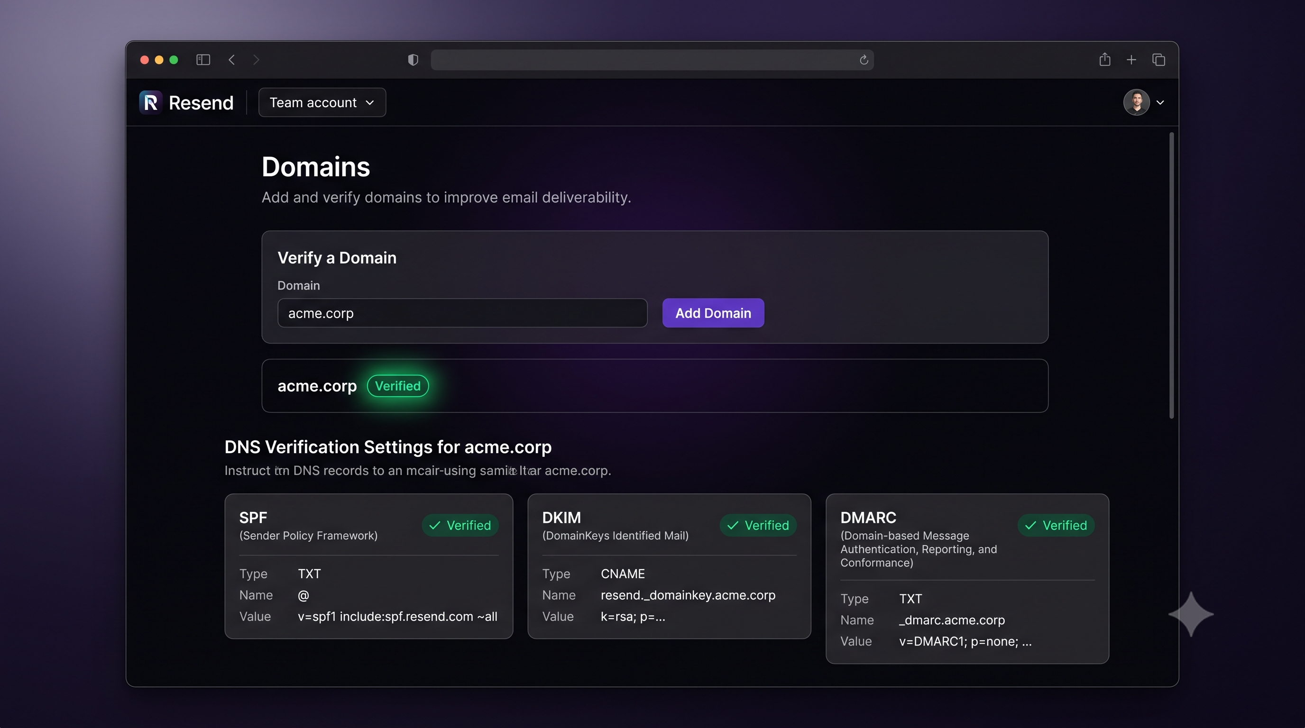The height and width of the screenshot is (728, 1305).
Task: Click the DMARC card heading
Action: pyautogui.click(x=868, y=518)
